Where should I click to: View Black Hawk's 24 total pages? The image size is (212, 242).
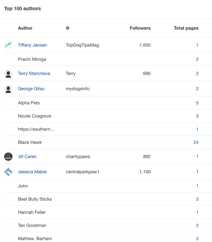coord(196,142)
